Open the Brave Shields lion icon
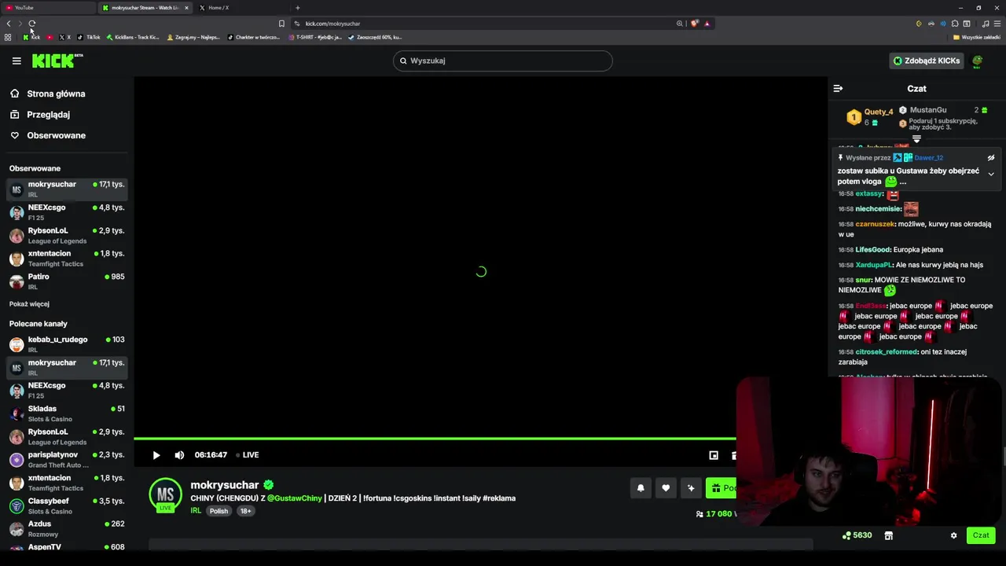 click(694, 24)
